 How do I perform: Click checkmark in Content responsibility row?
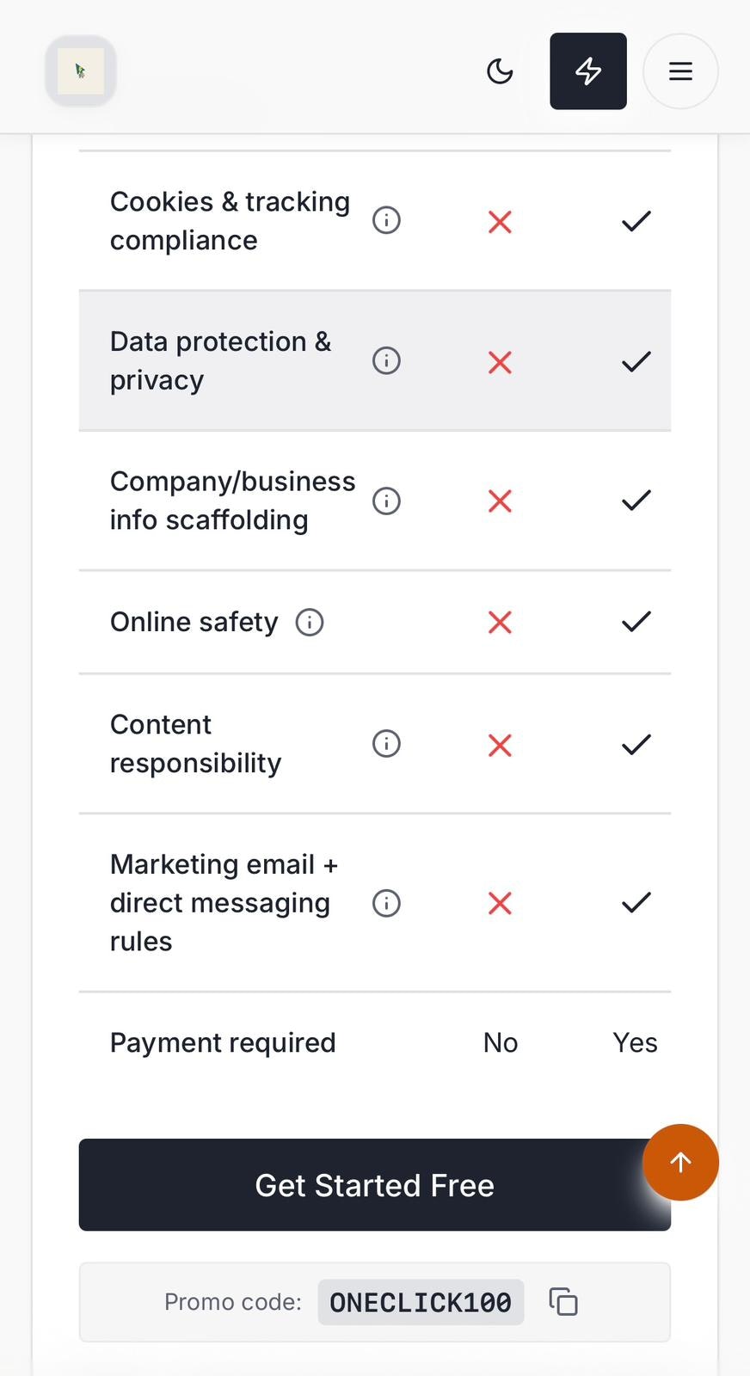636,744
